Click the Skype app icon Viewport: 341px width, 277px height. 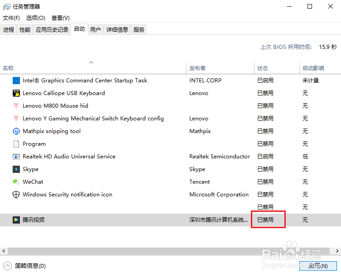(x=16, y=169)
